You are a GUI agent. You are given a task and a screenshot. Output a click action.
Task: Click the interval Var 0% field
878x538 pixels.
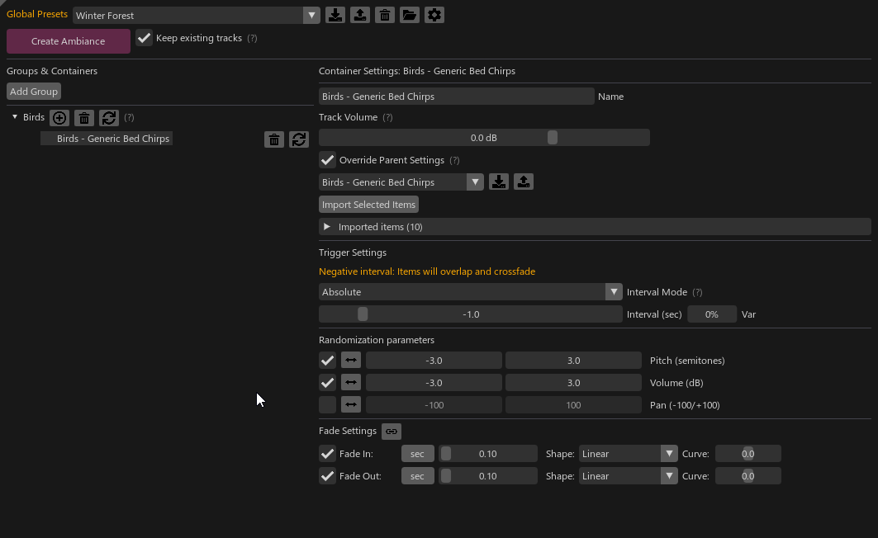(712, 314)
